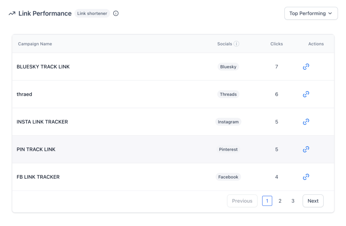Image resolution: width=346 pixels, height=226 pixels.
Task: Open link icon for FB LINK TRACKER
Action: pos(306,177)
